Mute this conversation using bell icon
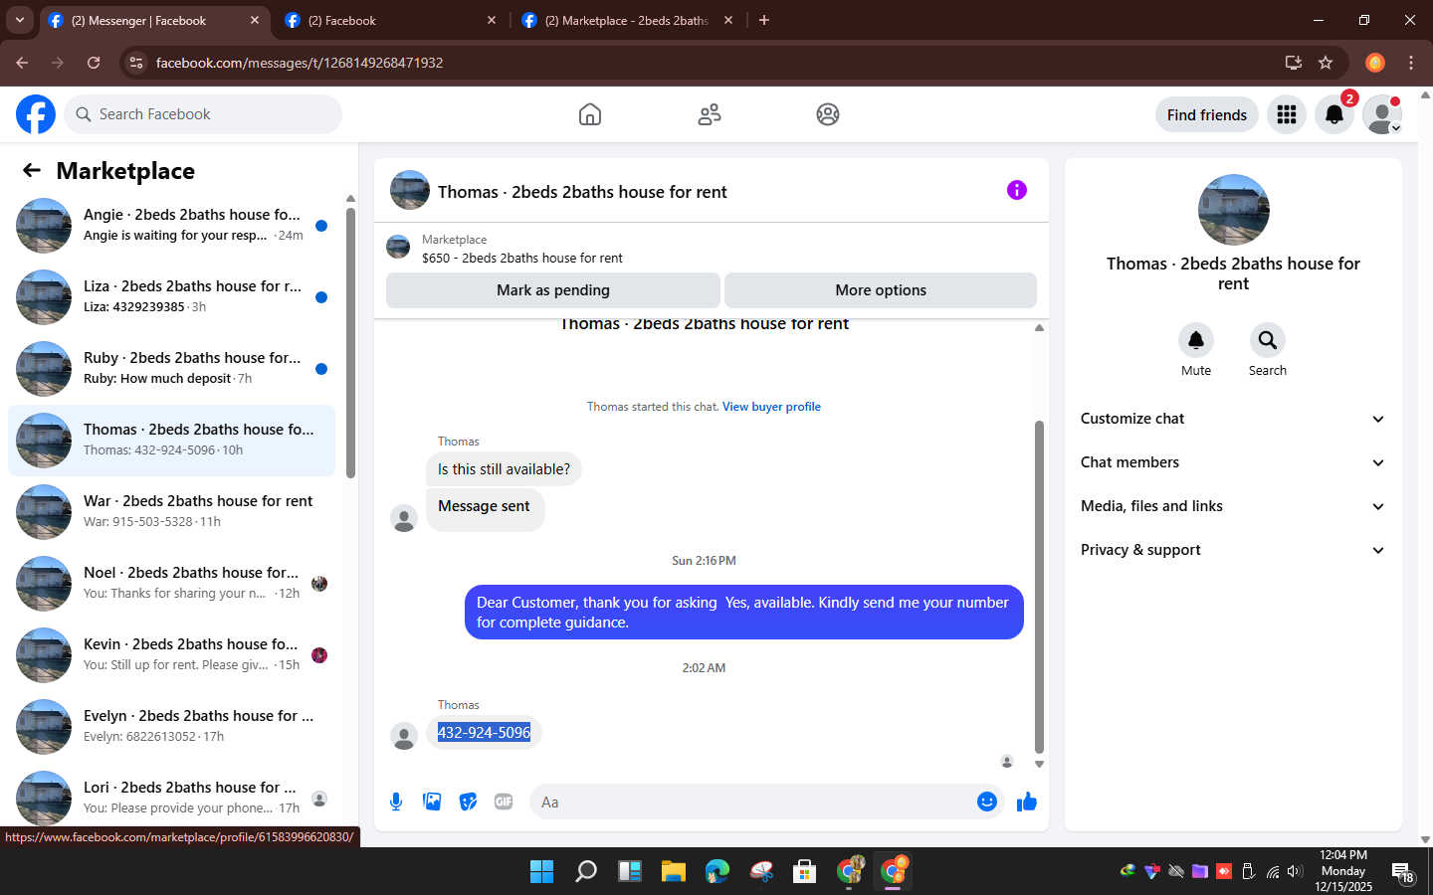The height and width of the screenshot is (895, 1433). [x=1196, y=340]
